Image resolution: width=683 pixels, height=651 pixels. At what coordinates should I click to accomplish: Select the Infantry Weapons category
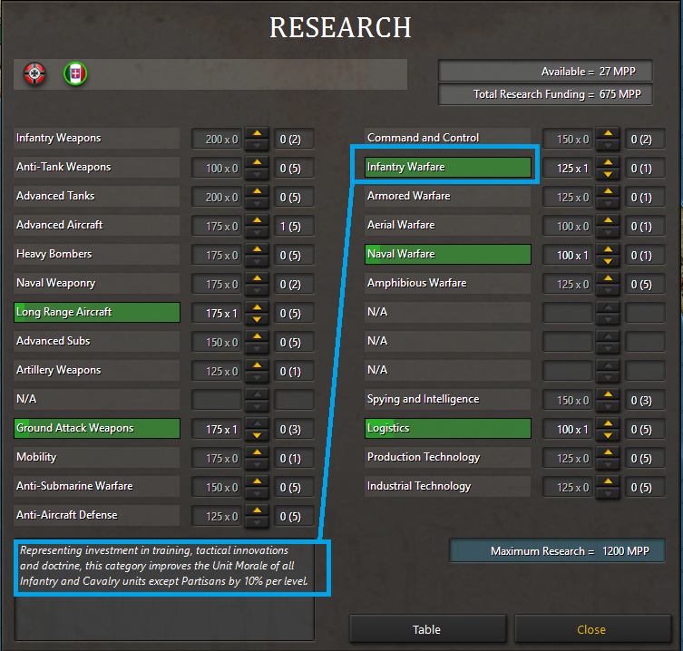(x=97, y=138)
